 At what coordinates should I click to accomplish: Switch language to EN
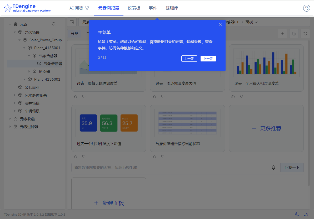click(x=306, y=214)
